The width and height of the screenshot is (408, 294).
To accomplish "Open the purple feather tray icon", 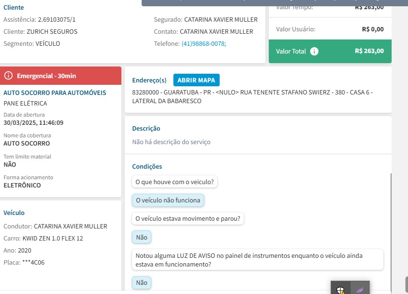I will click(x=359, y=290).
